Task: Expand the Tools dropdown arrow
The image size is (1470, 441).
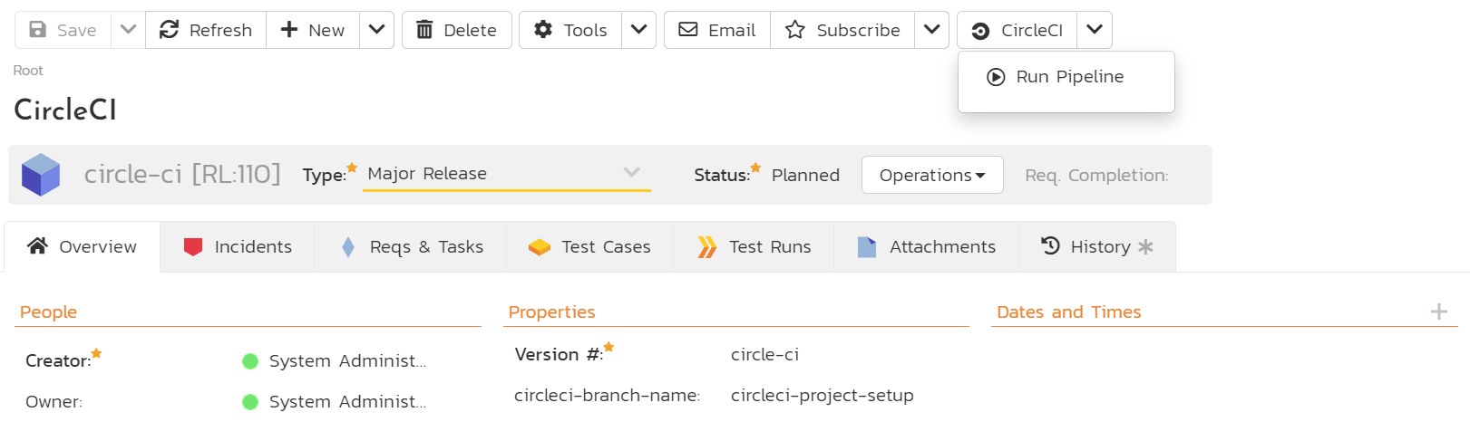Action: pos(638,30)
